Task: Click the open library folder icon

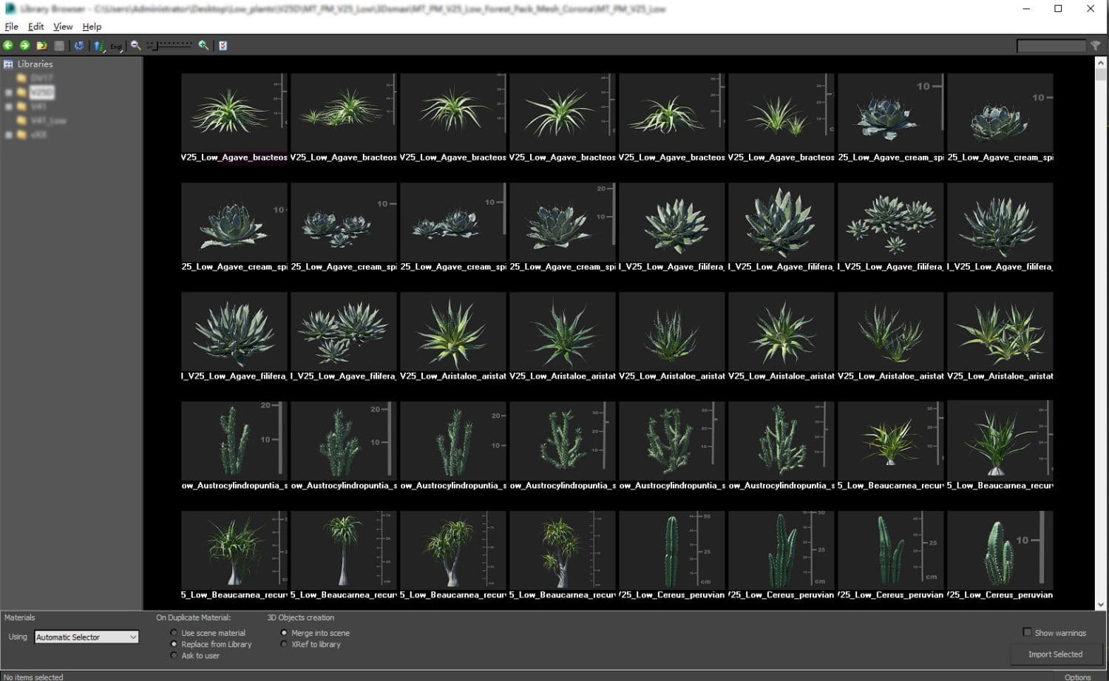Action: [x=41, y=46]
